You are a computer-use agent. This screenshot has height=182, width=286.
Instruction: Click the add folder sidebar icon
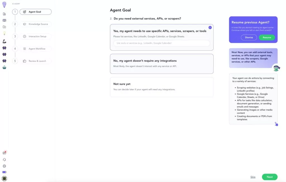4,27
